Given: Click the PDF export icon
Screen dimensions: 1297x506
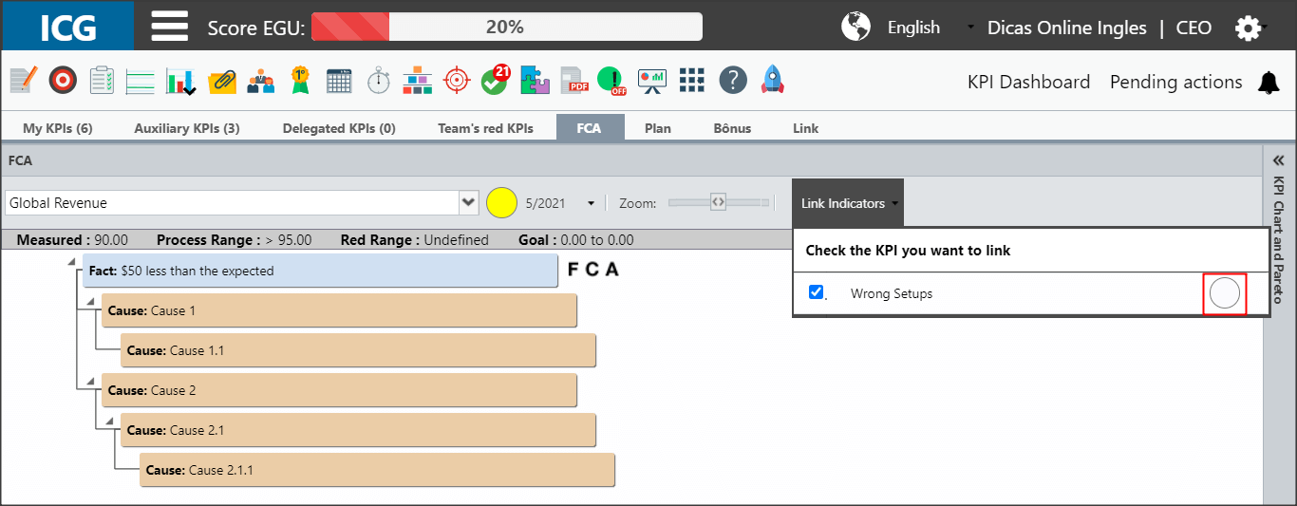Looking at the screenshot, I should 573,81.
